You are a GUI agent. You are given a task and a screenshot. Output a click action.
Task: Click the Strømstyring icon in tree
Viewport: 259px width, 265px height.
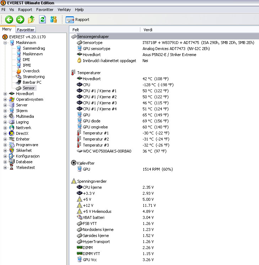[x=18, y=77]
